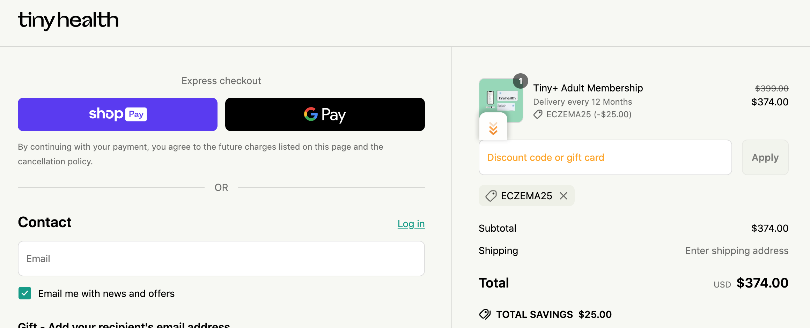Click the Tiny+ Adult Membership product name
810x328 pixels.
tap(588, 88)
